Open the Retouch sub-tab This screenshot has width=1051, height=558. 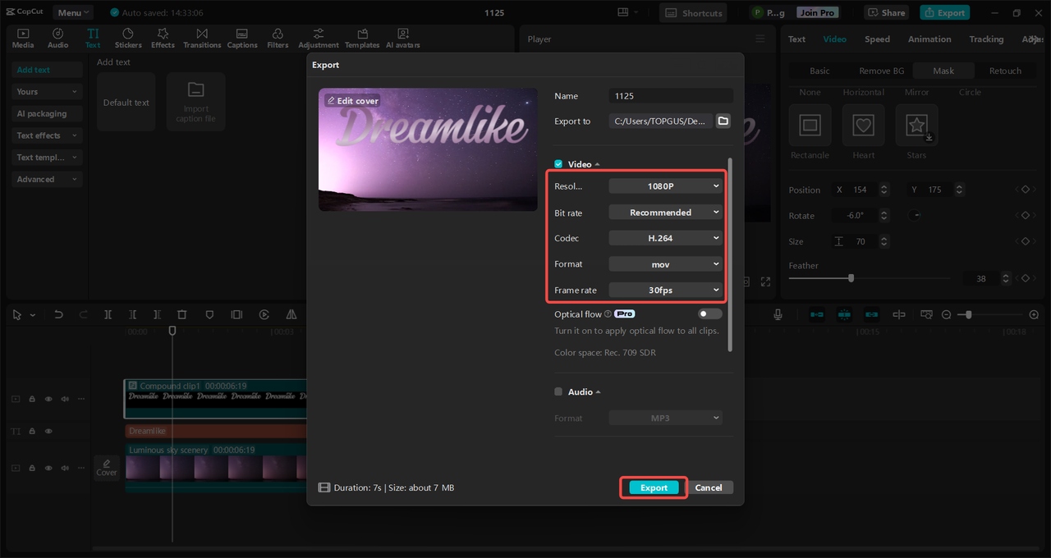point(1005,71)
